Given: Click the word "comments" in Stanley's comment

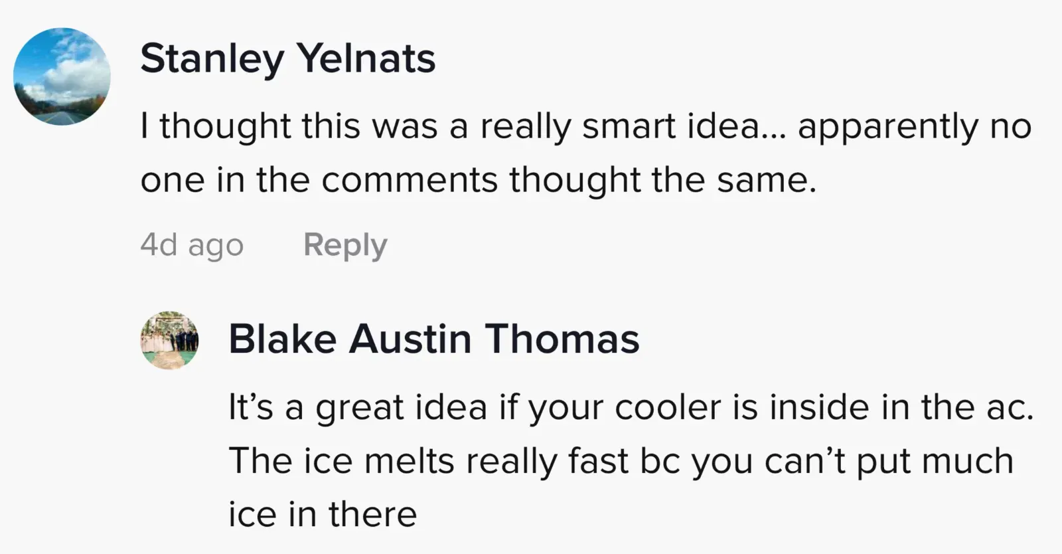Looking at the screenshot, I should tap(409, 180).
